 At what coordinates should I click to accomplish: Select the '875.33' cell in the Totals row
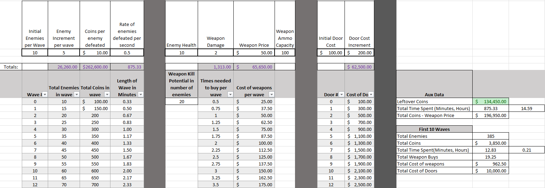tap(127, 67)
